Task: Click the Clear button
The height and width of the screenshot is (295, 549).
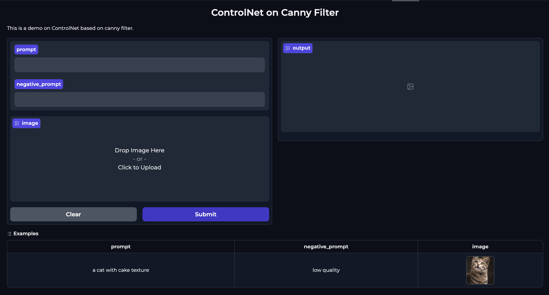Action: [74, 214]
